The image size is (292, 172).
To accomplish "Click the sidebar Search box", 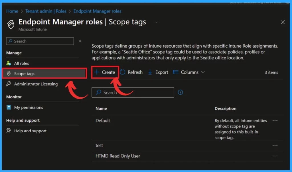I will 40,41.
